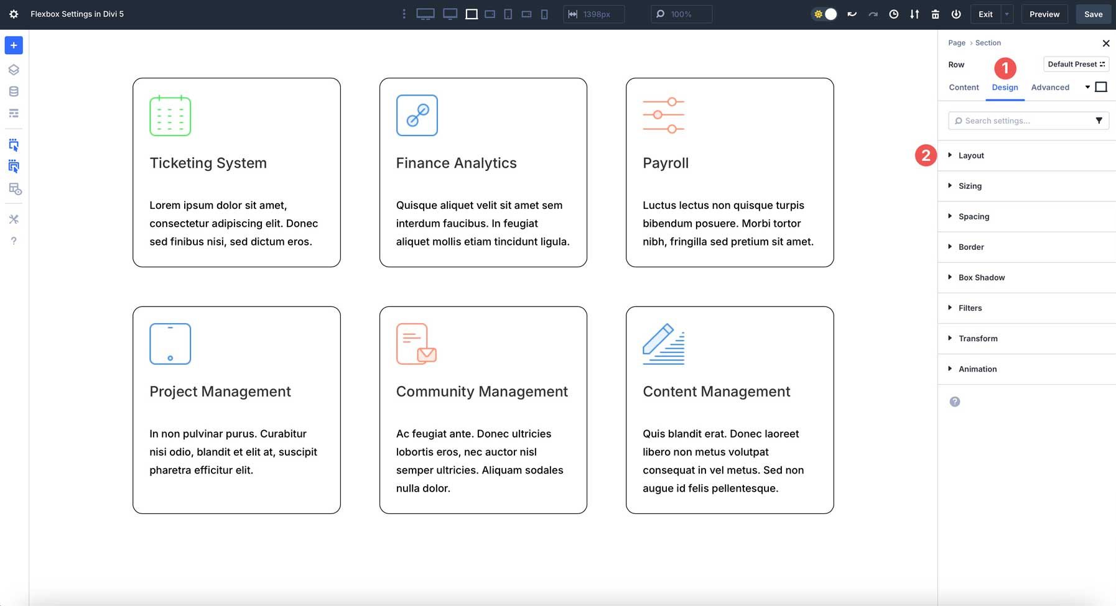Click the Section breadcrumb link

point(988,42)
